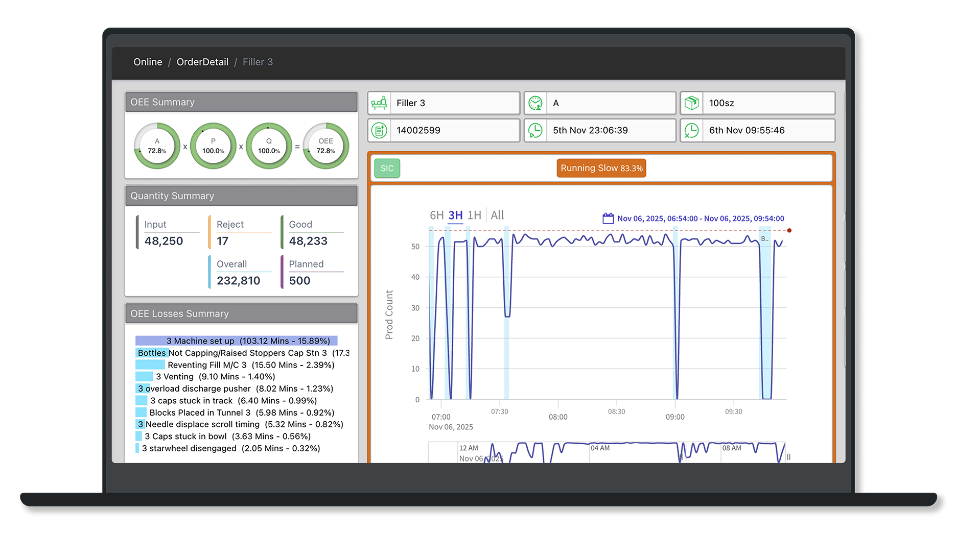956x533 pixels.
Task: Click the shift clock icon beside A
Action: (x=535, y=103)
